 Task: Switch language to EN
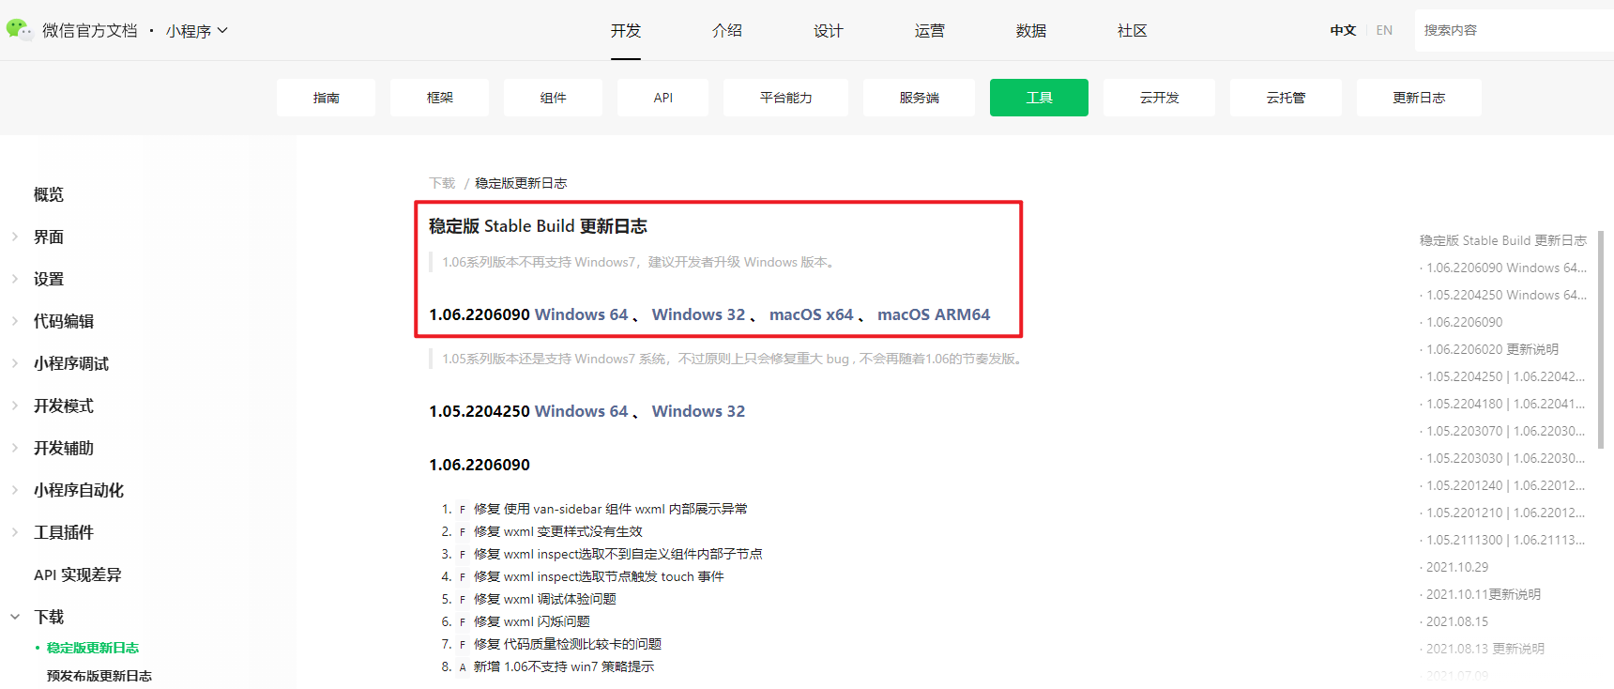(1384, 30)
